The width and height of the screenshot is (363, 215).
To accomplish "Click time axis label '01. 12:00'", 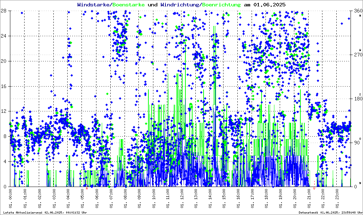I will (182, 198).
